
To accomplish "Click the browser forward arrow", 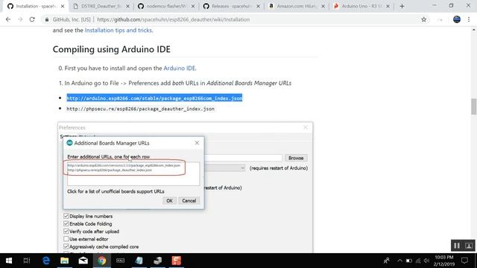I will 20,19.
